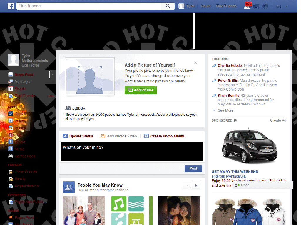Click the Create Photo Album icon

point(146,136)
